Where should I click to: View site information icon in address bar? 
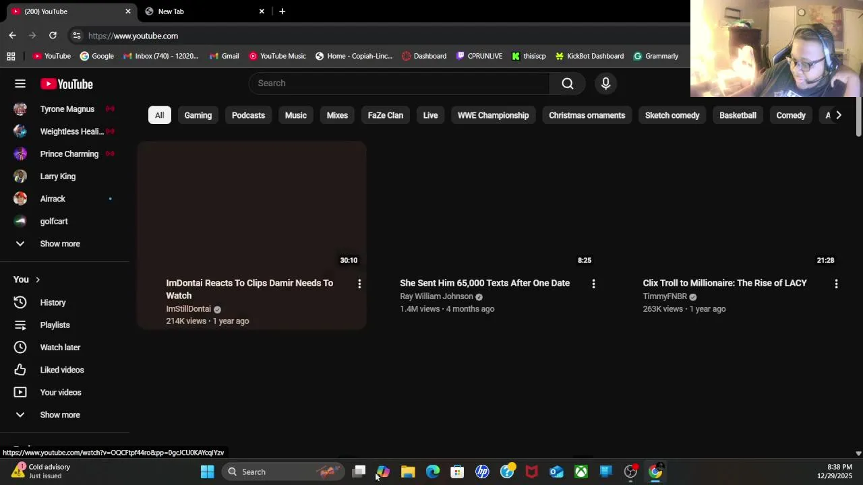click(x=77, y=36)
